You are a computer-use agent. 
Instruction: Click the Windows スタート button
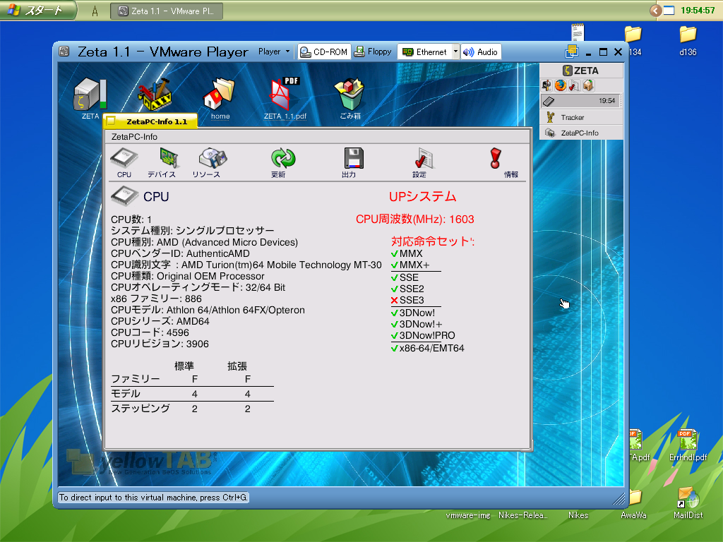38,10
